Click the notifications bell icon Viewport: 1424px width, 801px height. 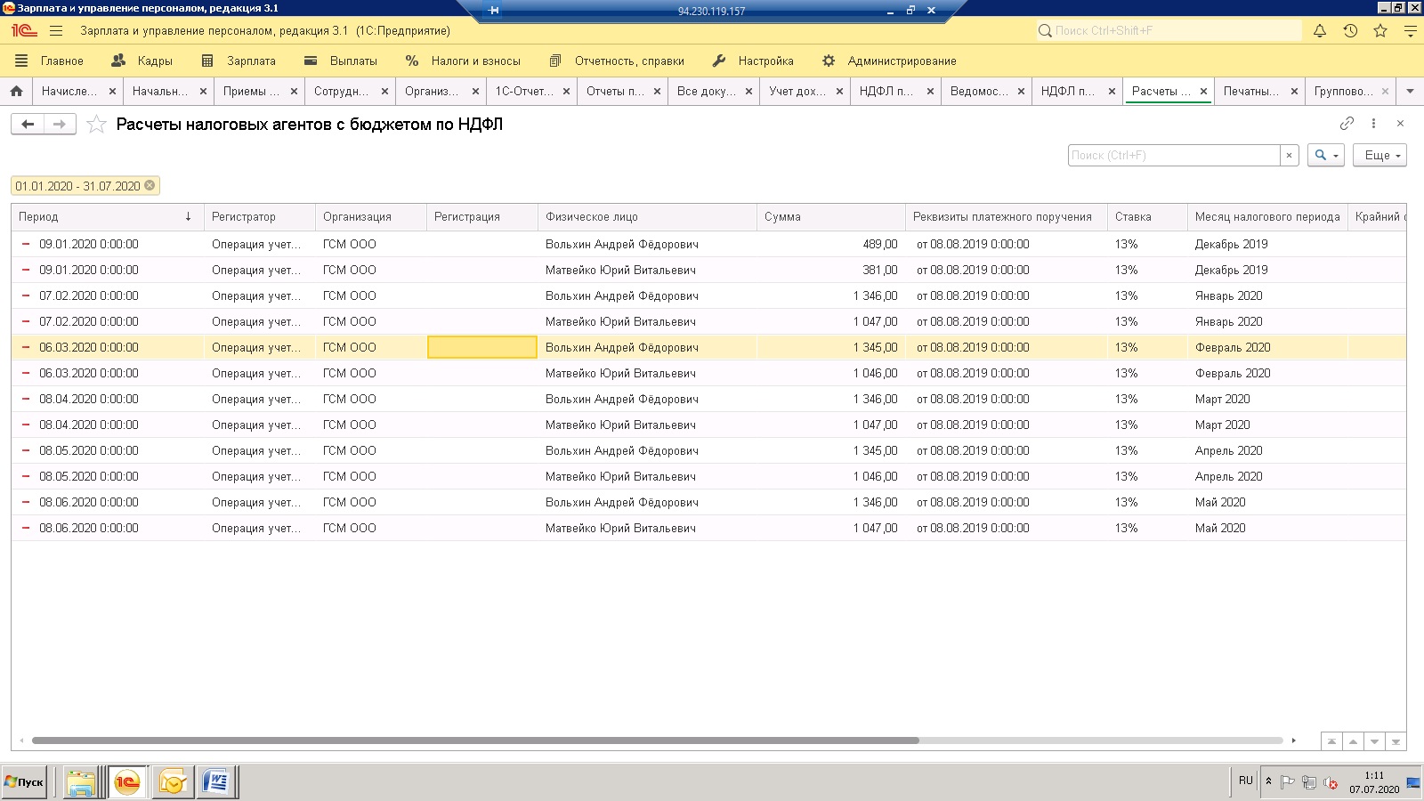(x=1320, y=30)
